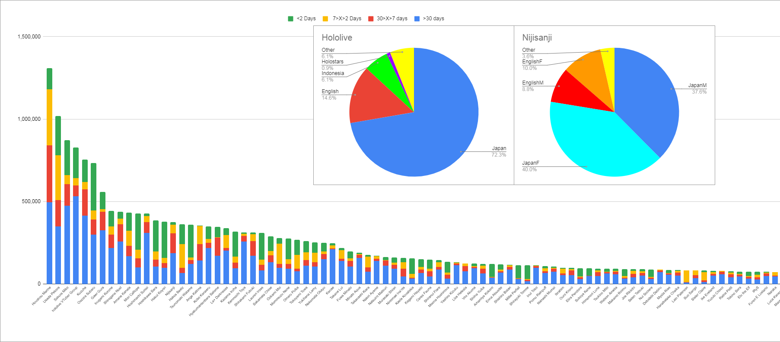The image size is (780, 342).
Task: Click the green '<2 Days' legend swatch
Action: (x=290, y=19)
